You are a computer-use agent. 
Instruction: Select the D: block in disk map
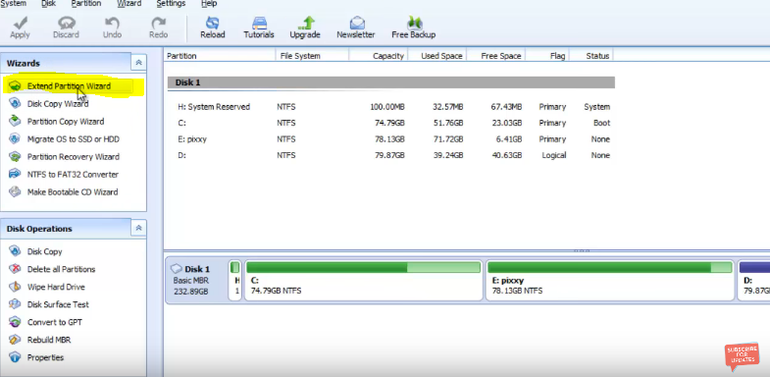(x=753, y=280)
